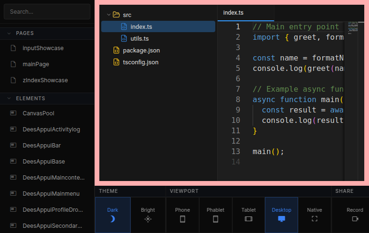Set viewport to Phone
Viewport: 369px width, 233px height.
pyautogui.click(x=183, y=215)
